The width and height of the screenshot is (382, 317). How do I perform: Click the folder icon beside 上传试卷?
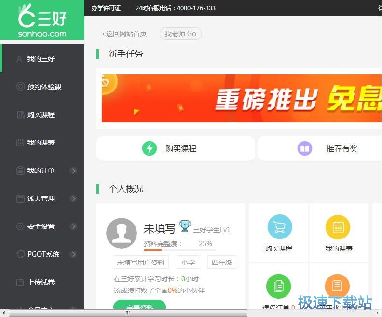(x=20, y=282)
